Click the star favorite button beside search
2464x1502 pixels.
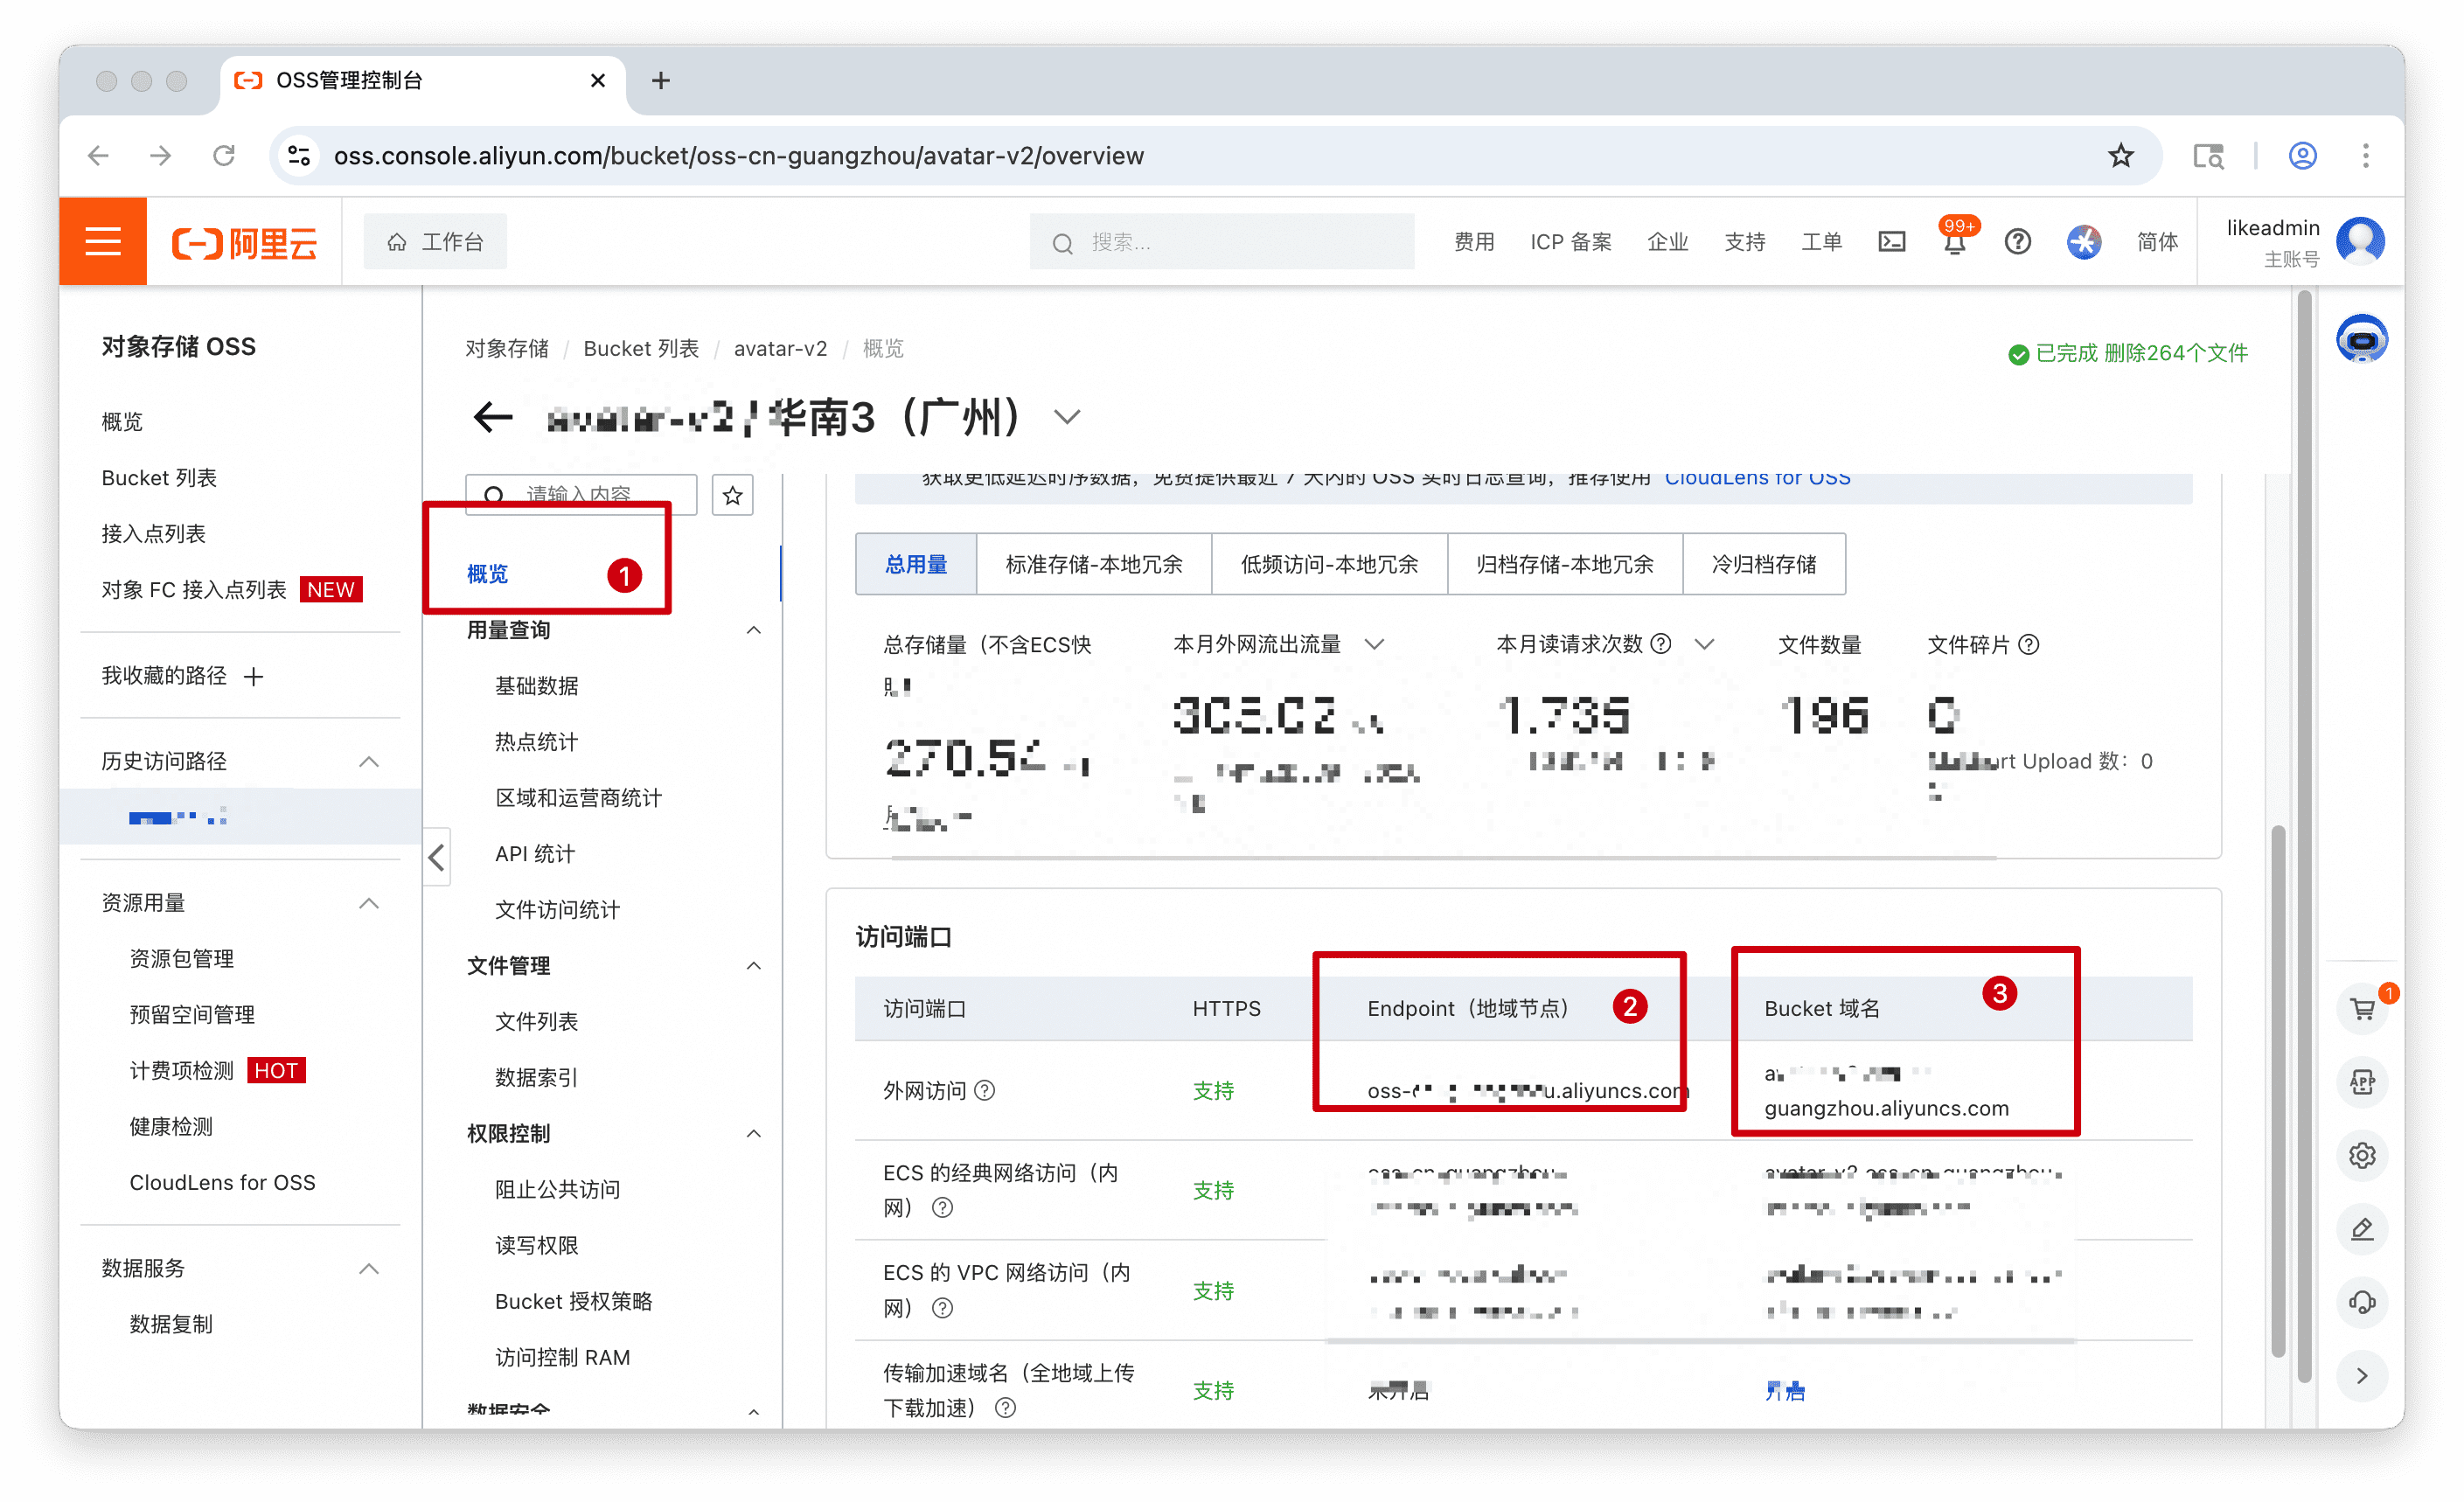(x=732, y=495)
